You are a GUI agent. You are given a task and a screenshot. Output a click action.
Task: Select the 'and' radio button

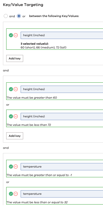6,16
